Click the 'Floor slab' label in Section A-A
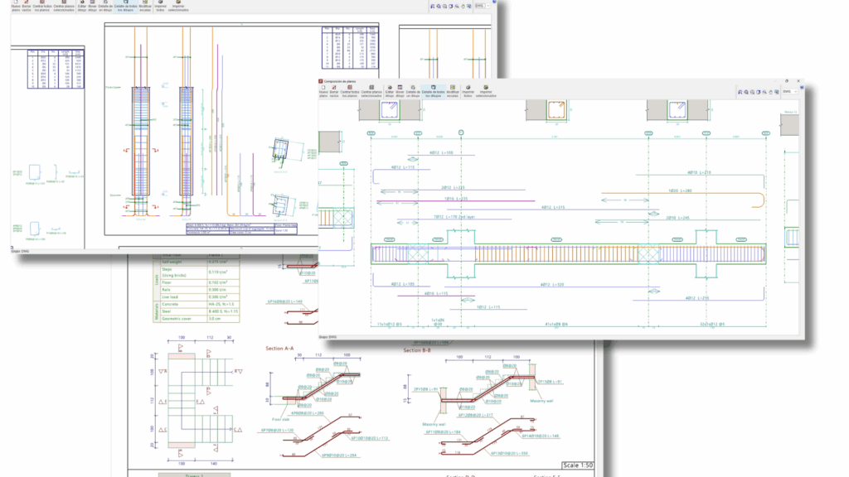The height and width of the screenshot is (477, 849). [x=281, y=419]
